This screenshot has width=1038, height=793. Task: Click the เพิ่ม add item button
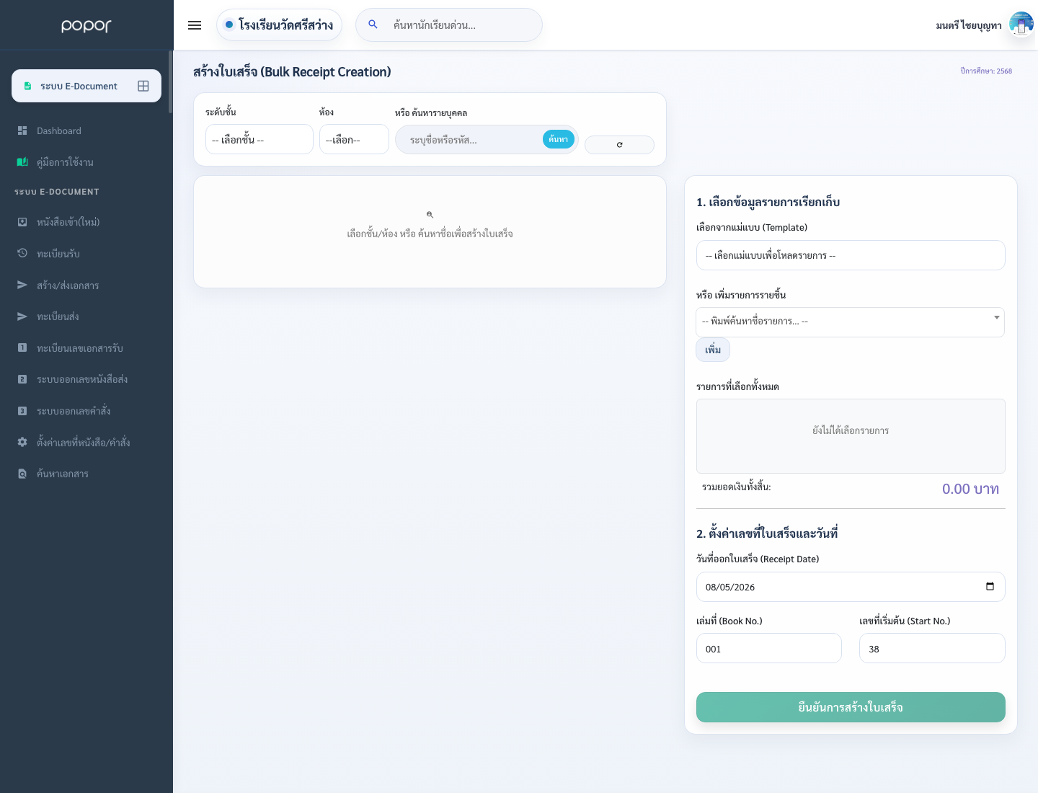pyautogui.click(x=713, y=350)
